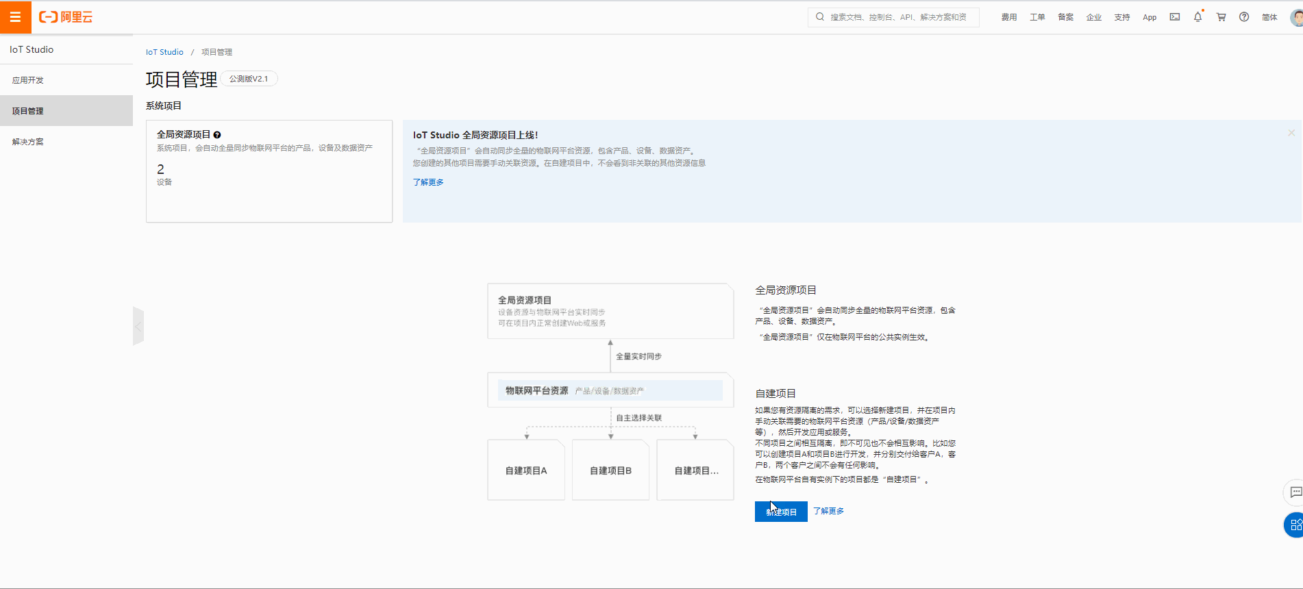Open the 全局资源项目 system project card
This screenshot has width=1303, height=589.
(x=269, y=171)
